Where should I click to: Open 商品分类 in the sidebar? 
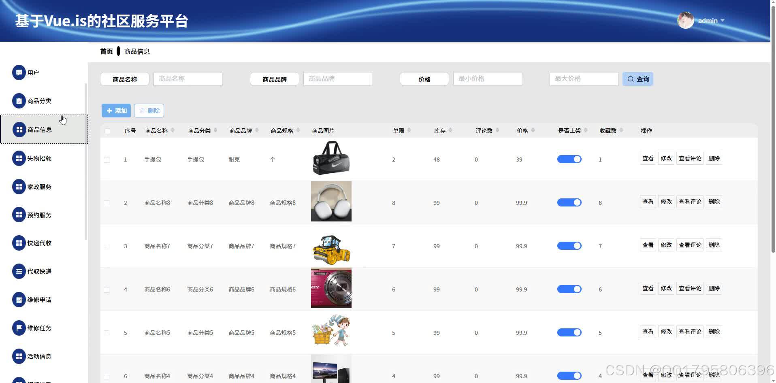44,101
